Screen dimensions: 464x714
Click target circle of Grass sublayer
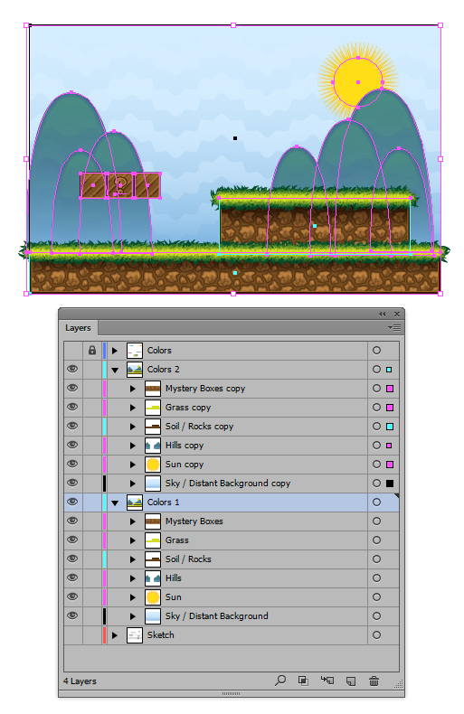376,540
